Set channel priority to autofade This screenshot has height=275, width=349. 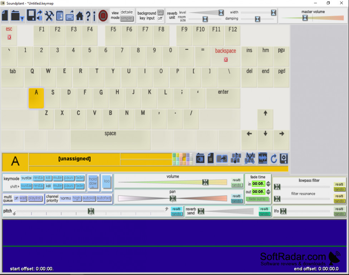tap(103, 198)
